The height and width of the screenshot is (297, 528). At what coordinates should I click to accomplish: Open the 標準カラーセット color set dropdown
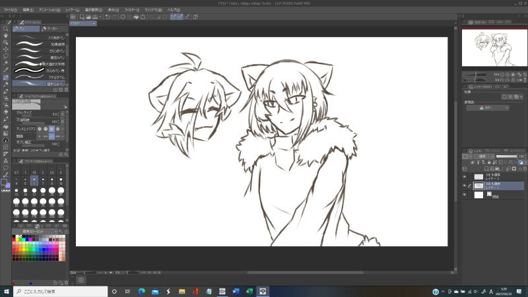pos(36,232)
